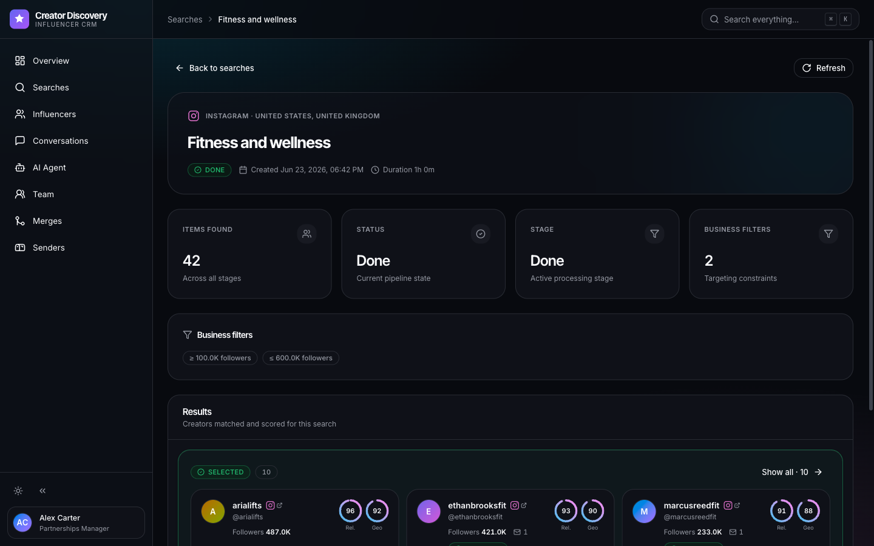Click the Instagram icon next to ethanbrooksfit
The height and width of the screenshot is (546, 874).
515,505
